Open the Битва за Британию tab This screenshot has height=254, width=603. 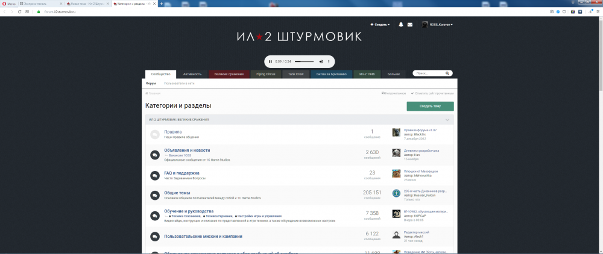coord(332,74)
